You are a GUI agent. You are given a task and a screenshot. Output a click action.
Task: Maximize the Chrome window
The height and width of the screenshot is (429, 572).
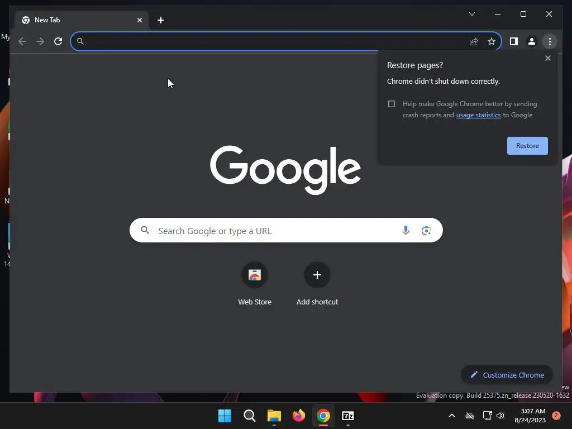[x=523, y=14]
